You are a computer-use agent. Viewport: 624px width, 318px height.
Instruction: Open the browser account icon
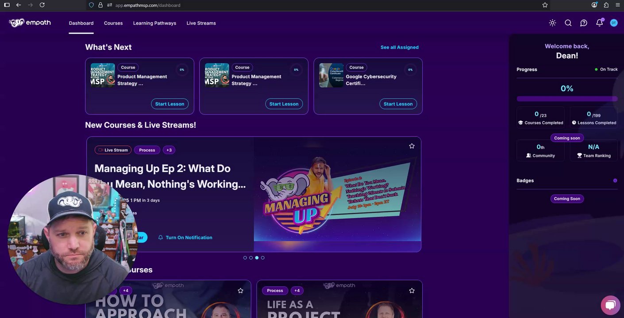594,5
